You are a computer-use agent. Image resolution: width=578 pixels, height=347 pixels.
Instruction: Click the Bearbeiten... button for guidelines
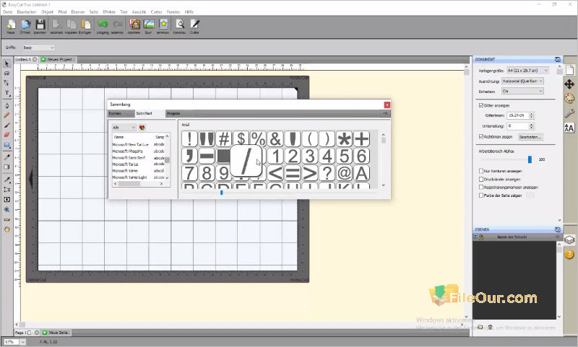click(x=530, y=137)
